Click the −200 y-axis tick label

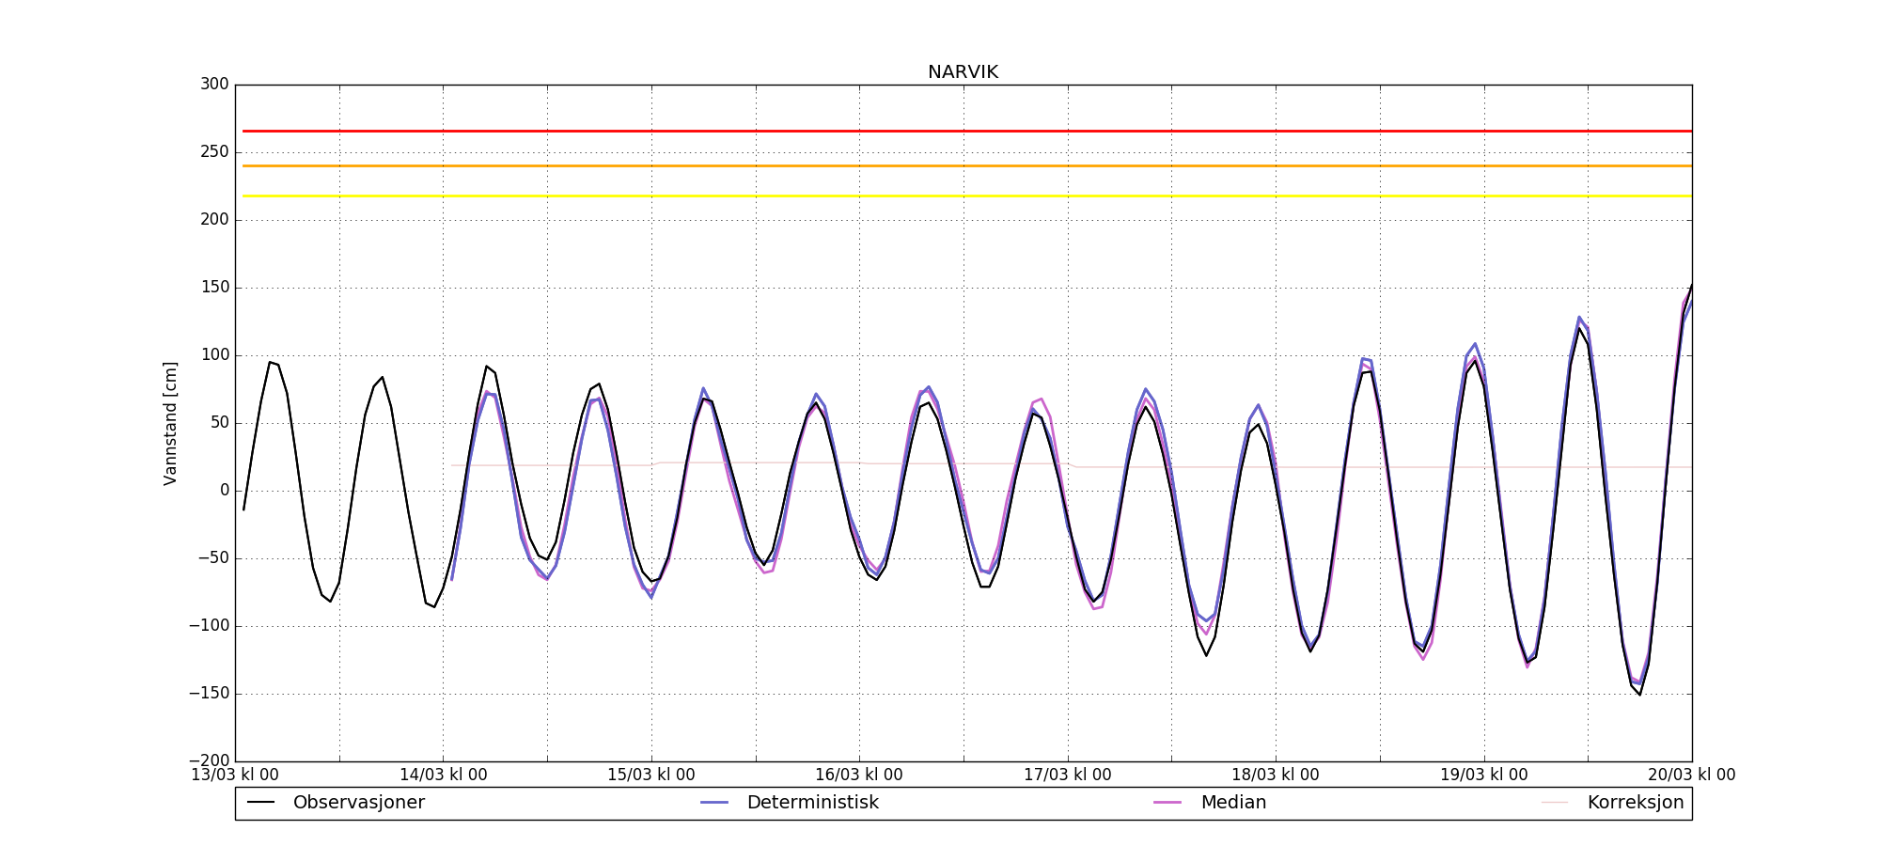click(x=209, y=760)
